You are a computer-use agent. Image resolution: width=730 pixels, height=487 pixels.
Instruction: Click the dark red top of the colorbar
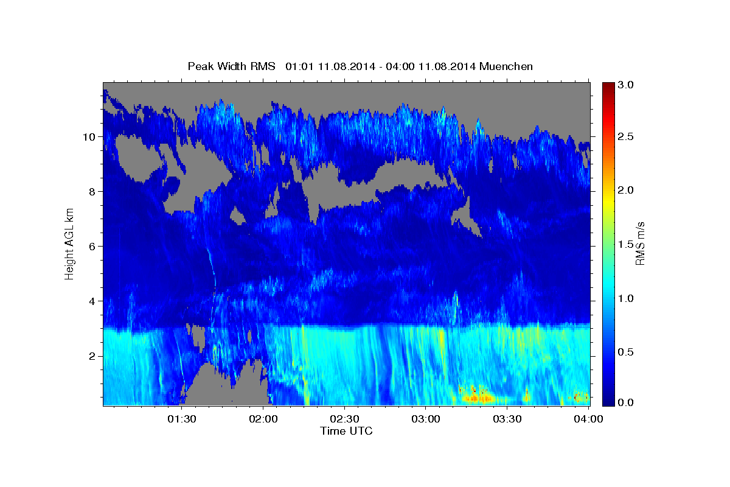point(608,86)
